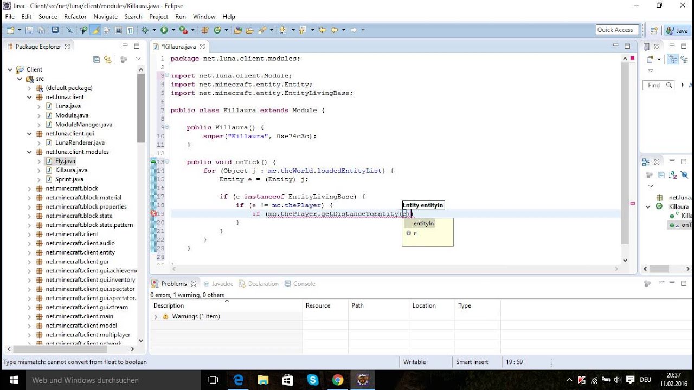Click the pink overview ruler annotation marker
Viewport: 694px width, 390px height.
(x=633, y=204)
